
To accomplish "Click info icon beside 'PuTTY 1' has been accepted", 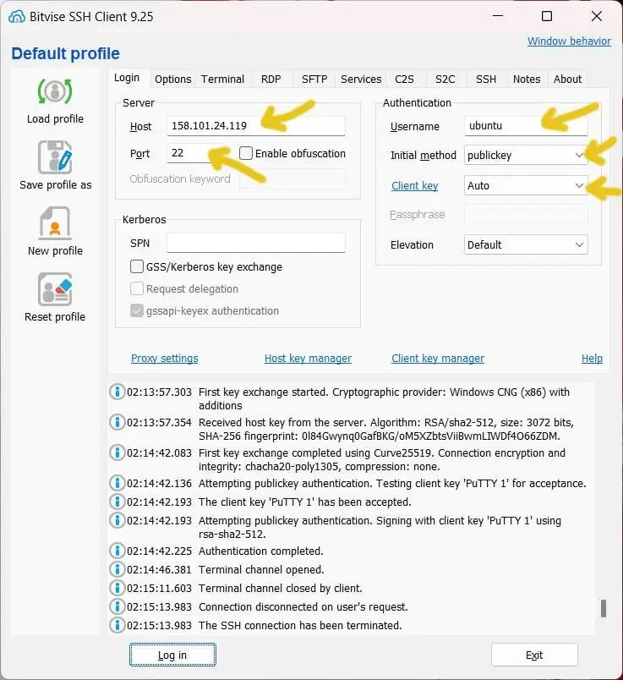I will pyautogui.click(x=117, y=502).
